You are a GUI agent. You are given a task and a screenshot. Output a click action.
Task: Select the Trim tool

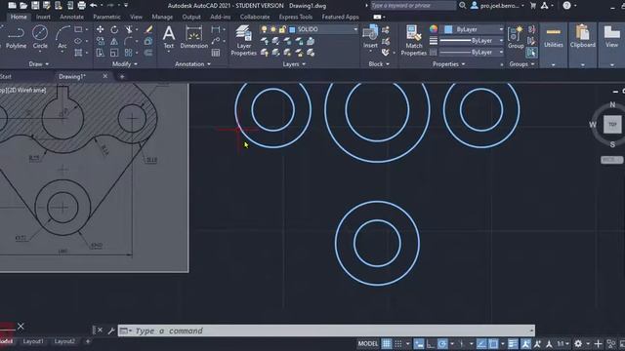(128, 30)
